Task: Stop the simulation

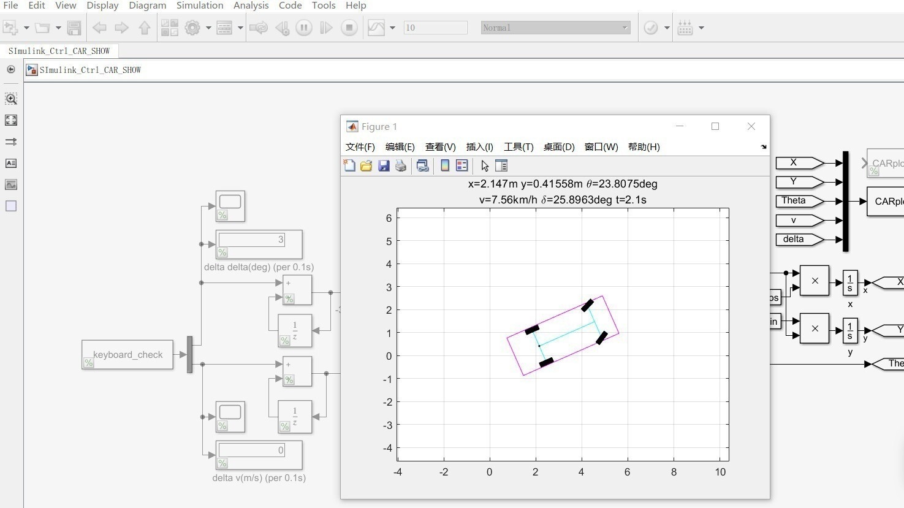Action: [x=349, y=28]
